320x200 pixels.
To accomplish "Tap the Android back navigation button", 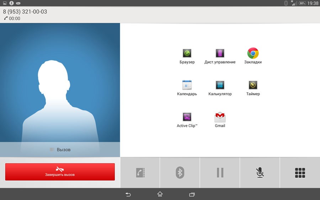I will coord(128,194).
